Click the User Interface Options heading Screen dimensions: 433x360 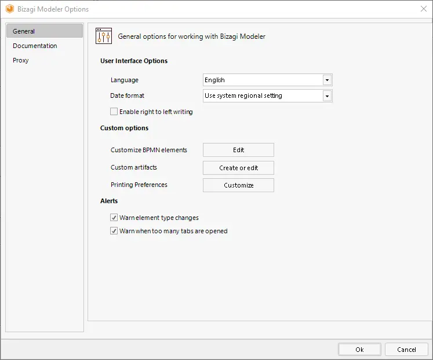tap(134, 61)
